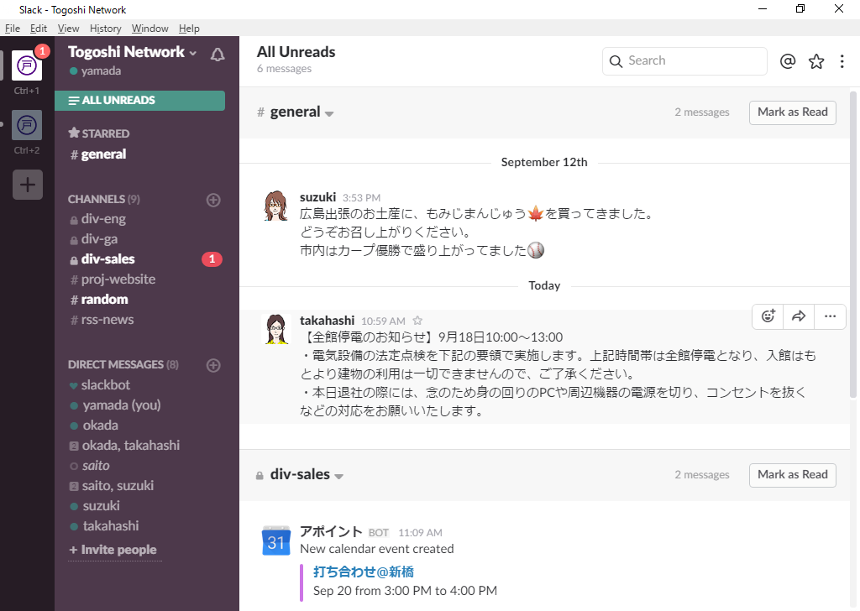The height and width of the screenshot is (611, 860).
Task: Click the takahashi username in message
Action: click(327, 321)
